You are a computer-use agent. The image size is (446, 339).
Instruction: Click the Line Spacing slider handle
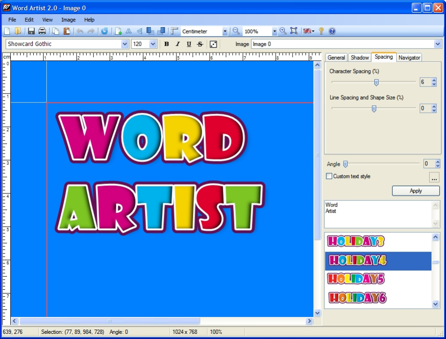[374, 108]
